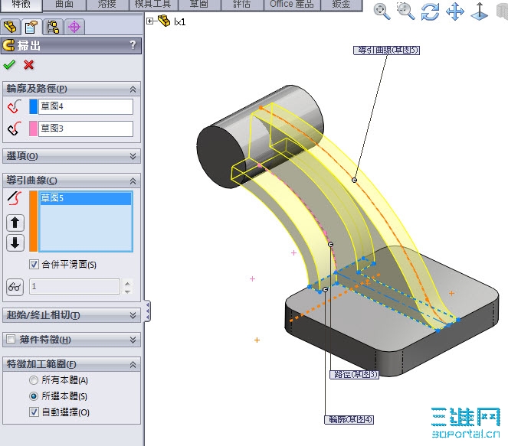Switch to the PropertyManager tab icon
508x446 pixels.
(x=31, y=27)
